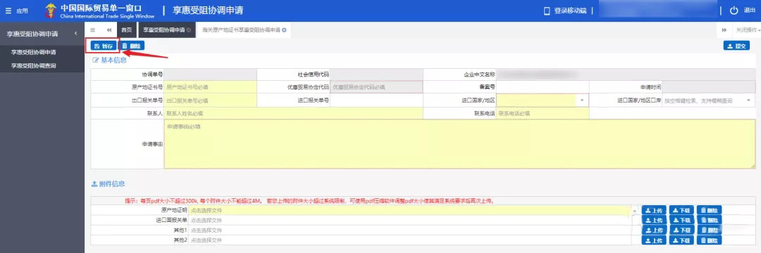Download the 进口国报关单 attachment
The width and height of the screenshot is (761, 253).
pyautogui.click(x=681, y=220)
